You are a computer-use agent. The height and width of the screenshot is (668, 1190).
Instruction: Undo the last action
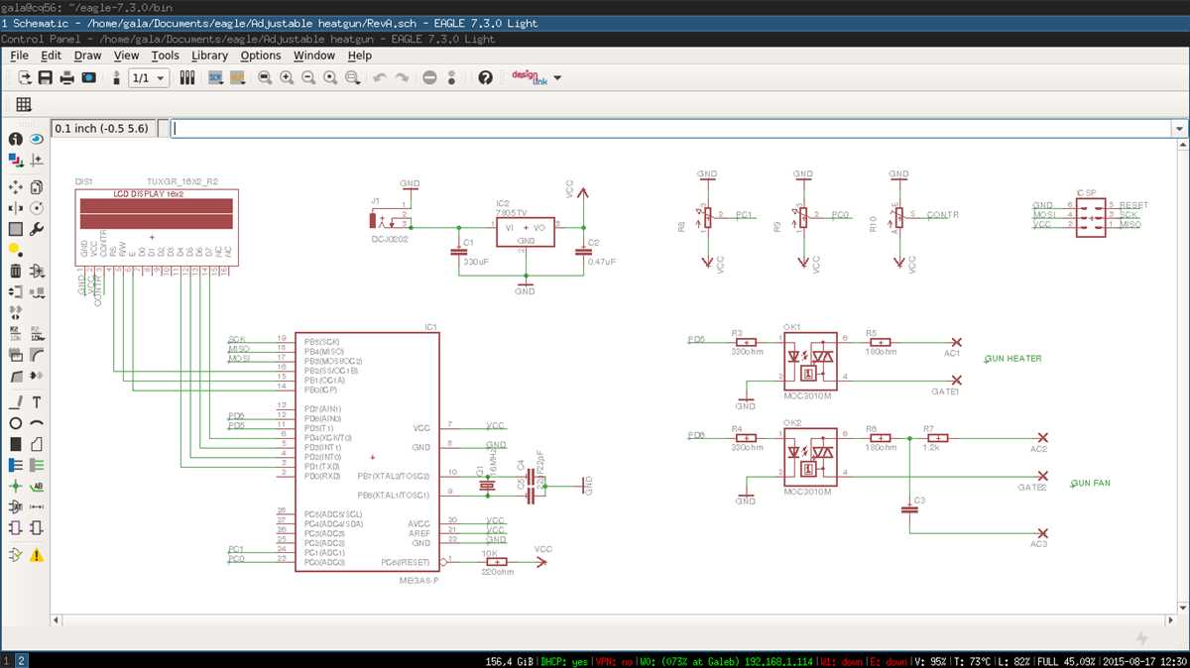click(x=380, y=77)
